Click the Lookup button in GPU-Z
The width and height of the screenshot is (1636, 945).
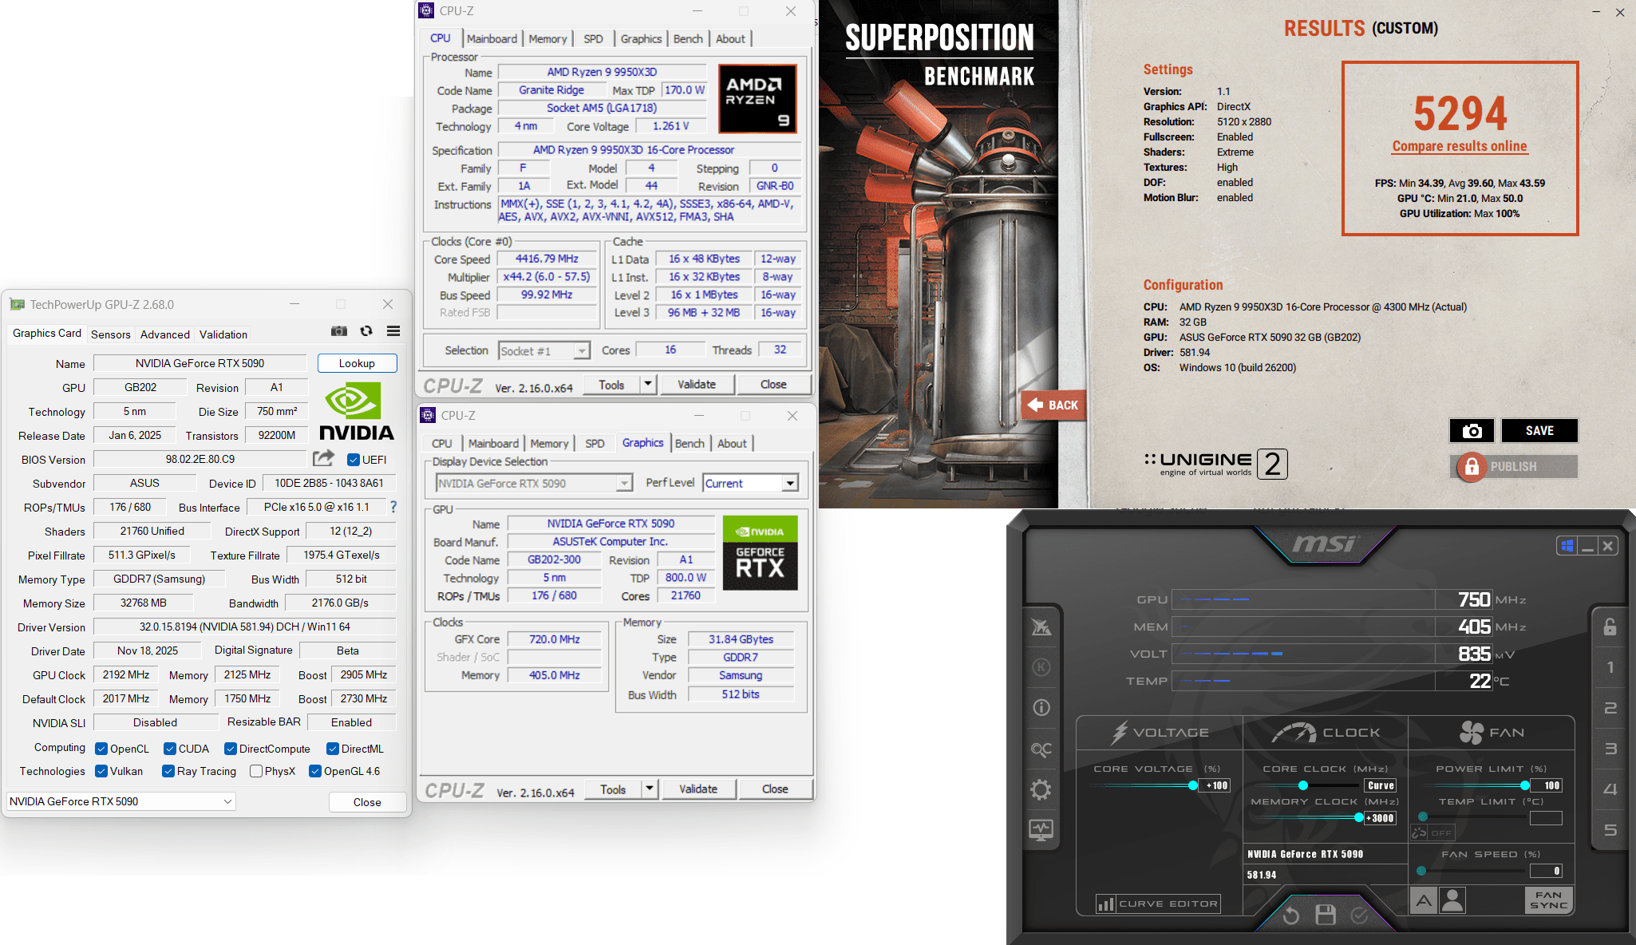[x=357, y=363]
